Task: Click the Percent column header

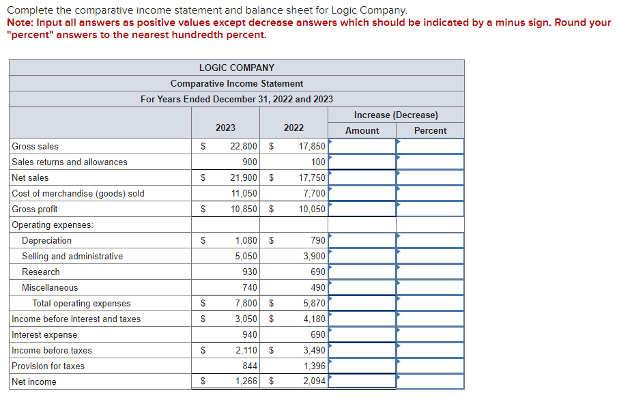Action: tap(430, 130)
